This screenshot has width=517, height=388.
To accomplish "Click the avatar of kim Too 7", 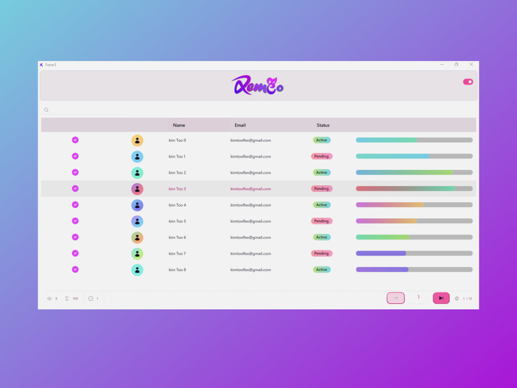I will 137,253.
